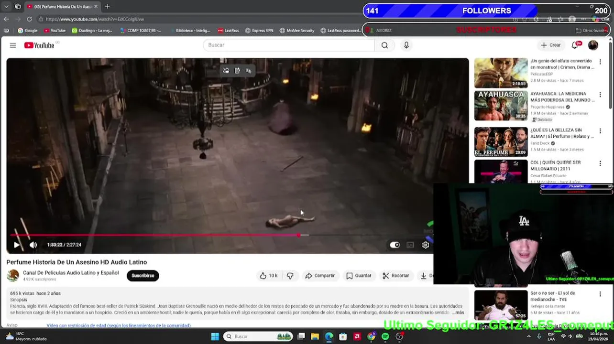Image resolution: width=614 pixels, height=344 pixels.
Task: Subscribe with the Suscribirse button
Action: coord(143,276)
